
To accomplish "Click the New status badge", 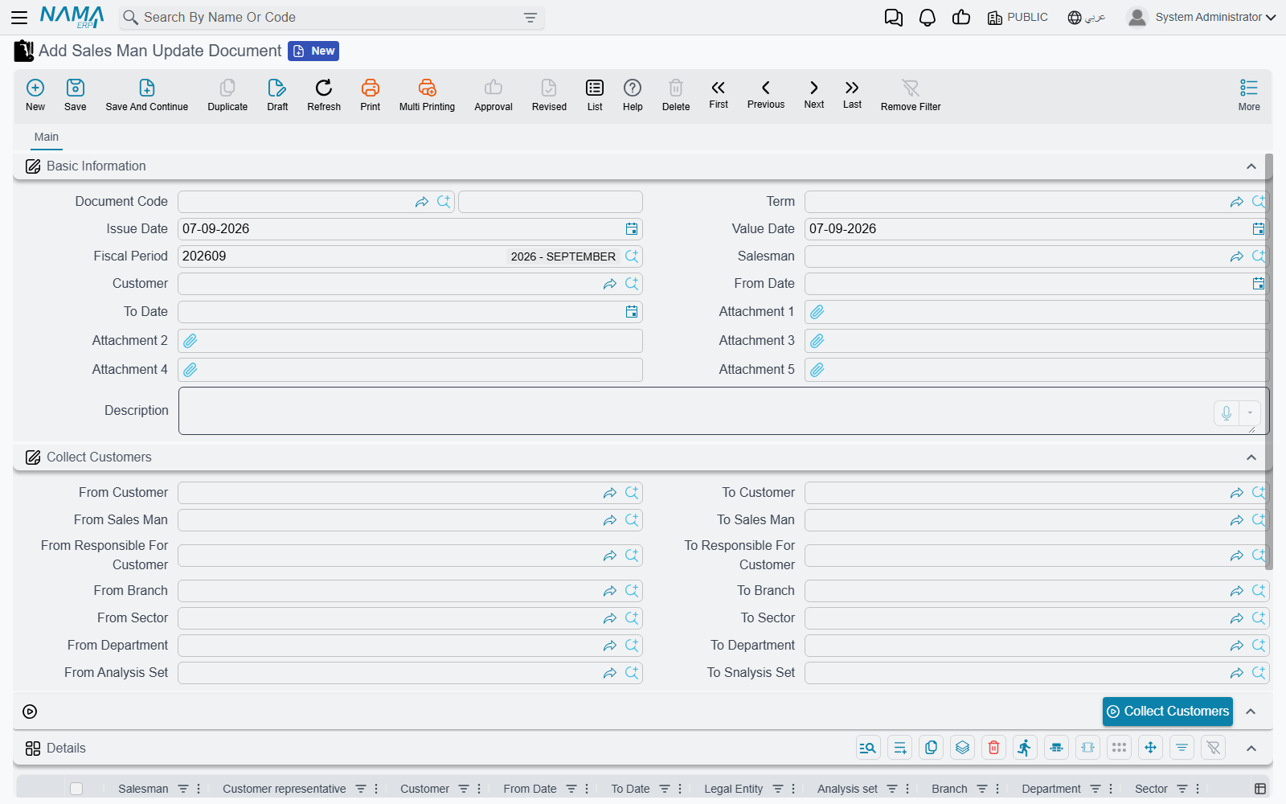I will point(313,51).
